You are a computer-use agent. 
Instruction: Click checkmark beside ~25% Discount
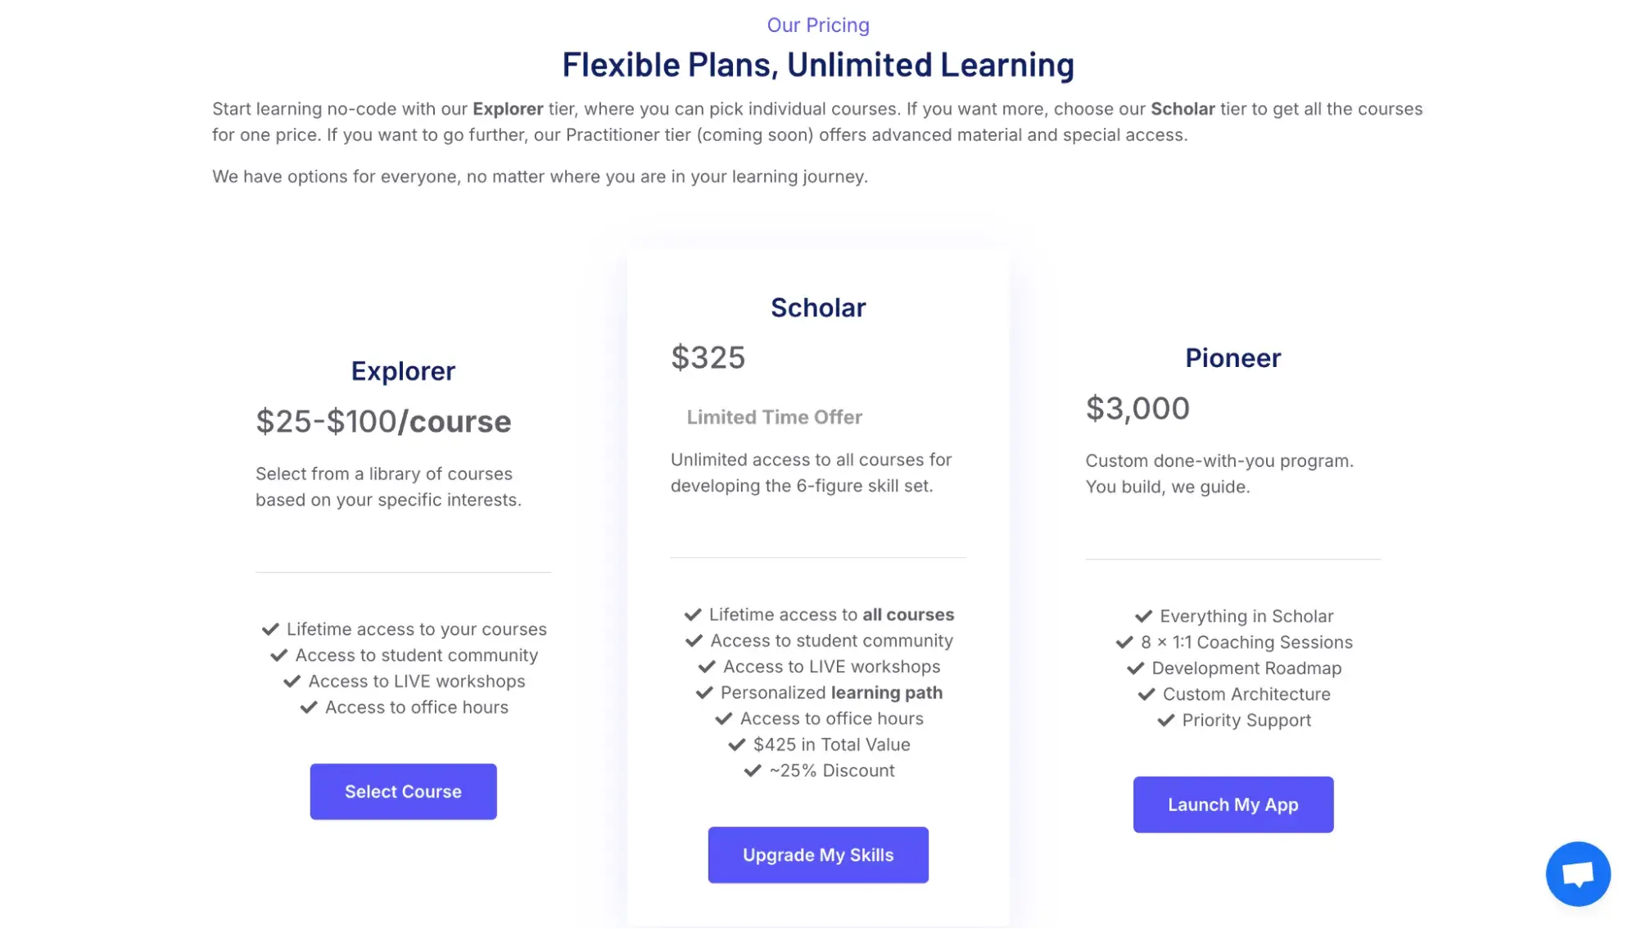pos(750,771)
